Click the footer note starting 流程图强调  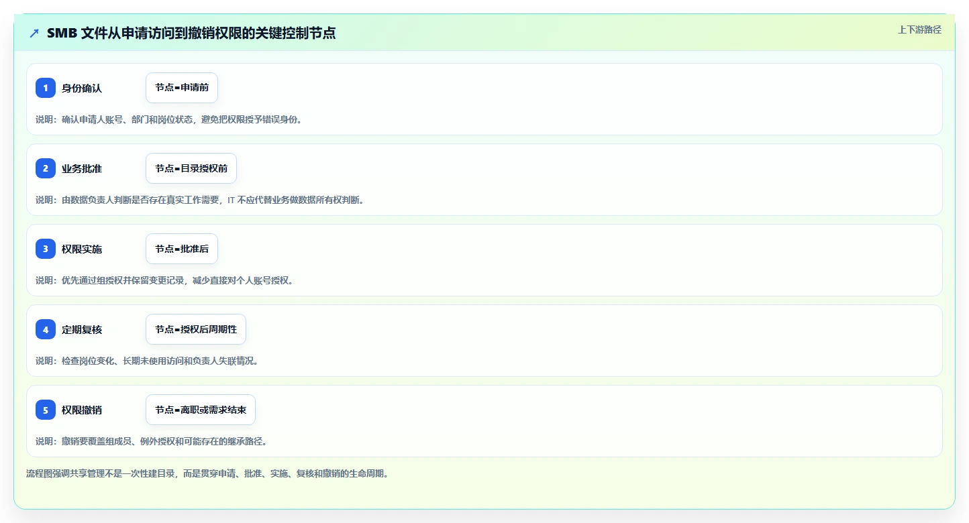pyautogui.click(x=207, y=473)
